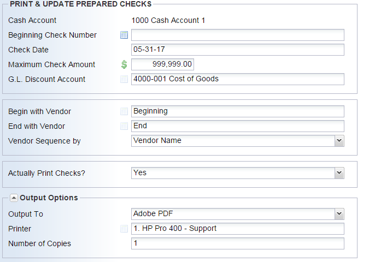Viewport: 375px width, 262px height.
Task: Open Printer lookup icon
Action: click(x=124, y=229)
